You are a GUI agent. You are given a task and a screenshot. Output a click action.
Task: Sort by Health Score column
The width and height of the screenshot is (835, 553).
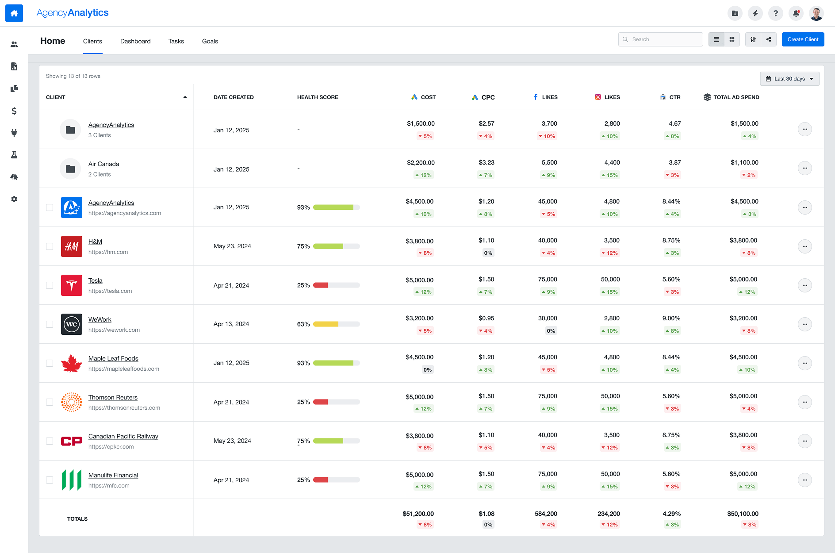[318, 97]
